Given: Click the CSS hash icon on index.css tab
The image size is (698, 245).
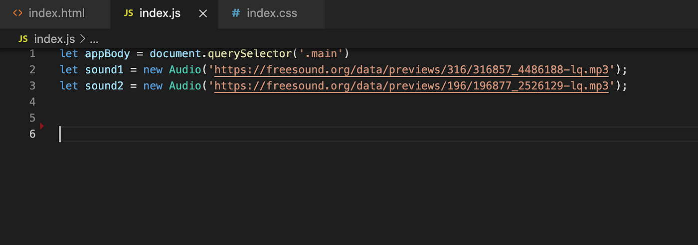Looking at the screenshot, I should tap(236, 13).
